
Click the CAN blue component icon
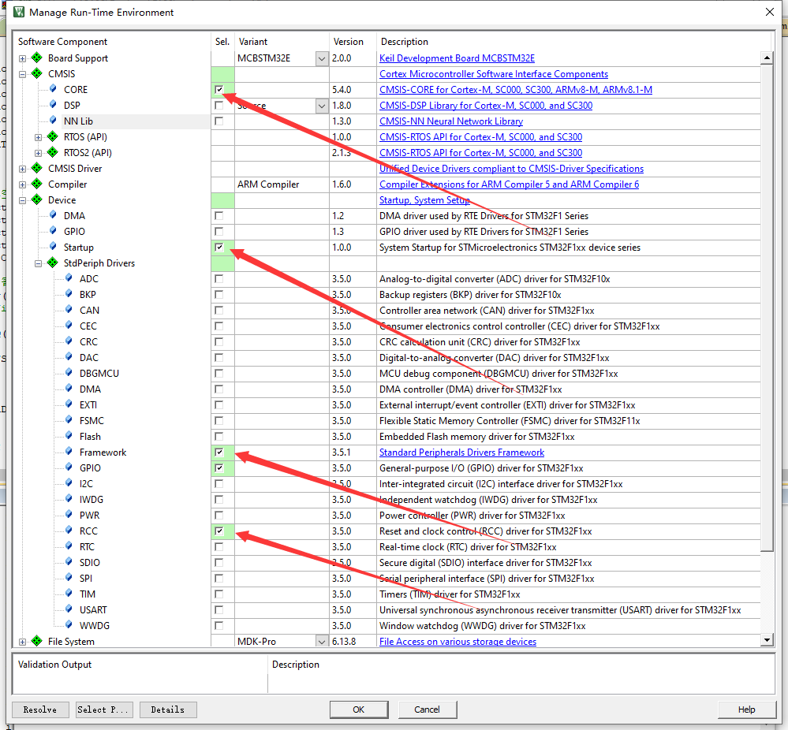click(x=69, y=310)
